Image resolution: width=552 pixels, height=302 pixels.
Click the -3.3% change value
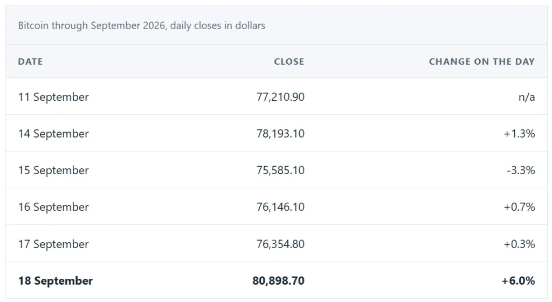click(x=521, y=170)
